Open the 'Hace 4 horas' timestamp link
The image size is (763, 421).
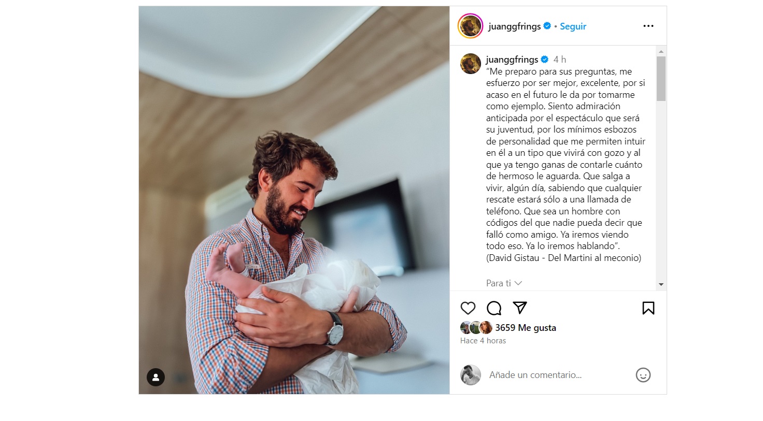(483, 341)
